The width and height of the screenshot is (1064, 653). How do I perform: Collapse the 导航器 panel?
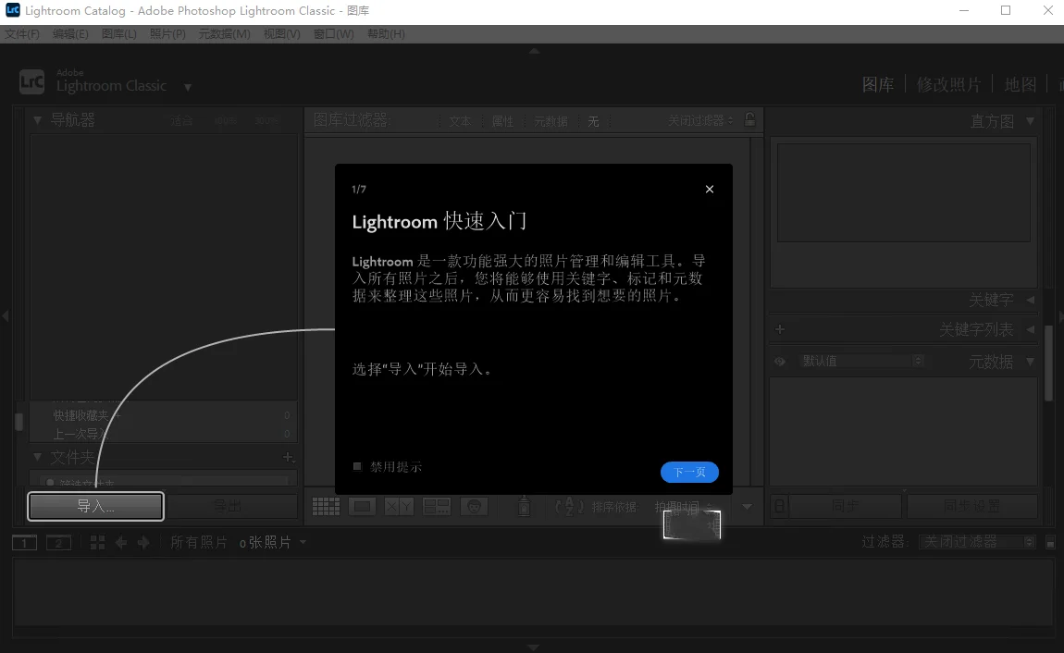pos(37,120)
